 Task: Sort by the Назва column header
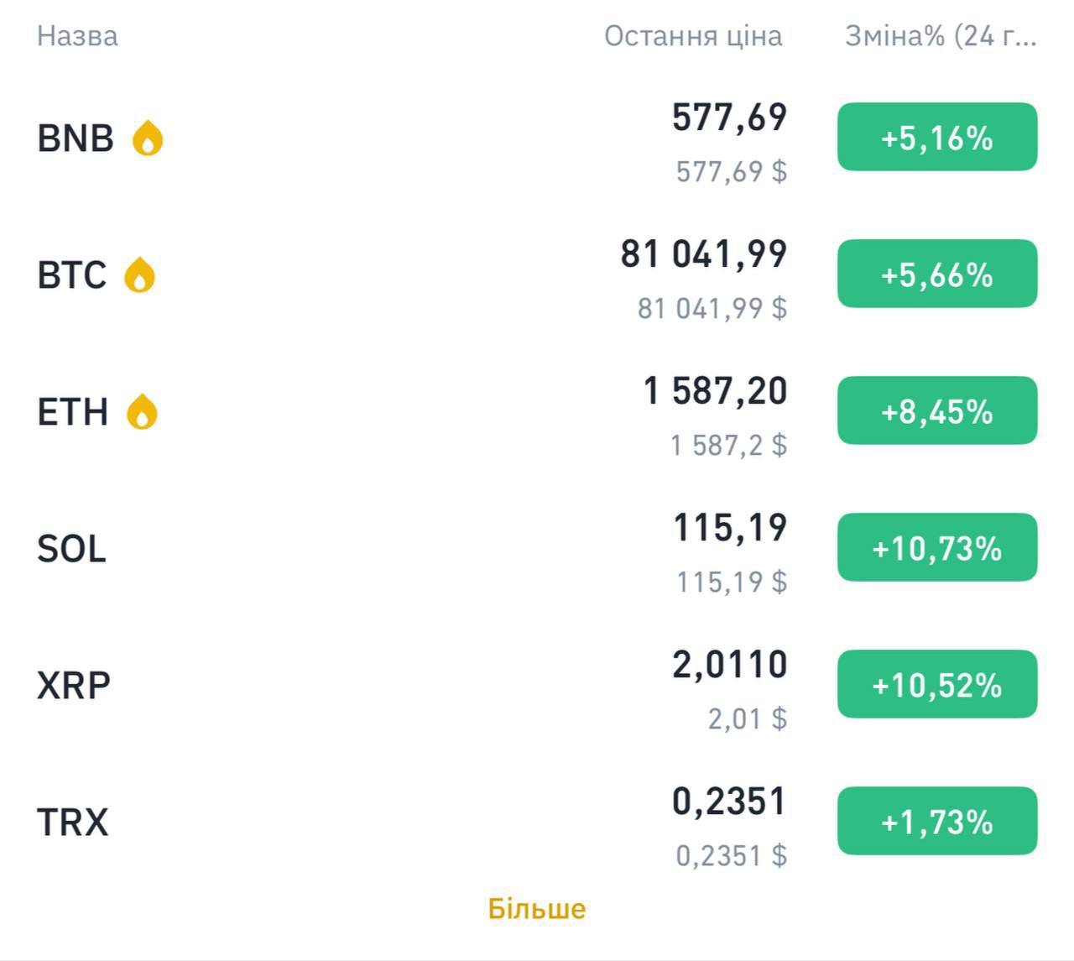point(77,36)
